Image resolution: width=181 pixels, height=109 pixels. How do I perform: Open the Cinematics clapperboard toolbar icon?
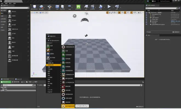(x=92, y=7)
